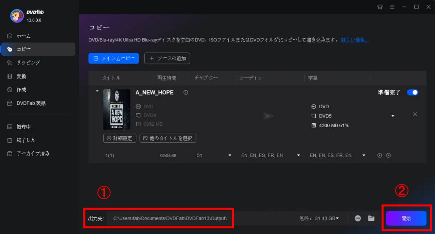
Task: Close the DVDFab window
Action: [x=428, y=7]
